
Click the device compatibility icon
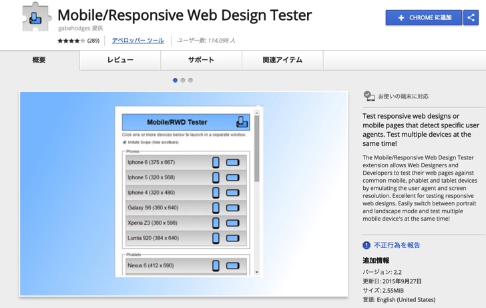[x=369, y=96]
